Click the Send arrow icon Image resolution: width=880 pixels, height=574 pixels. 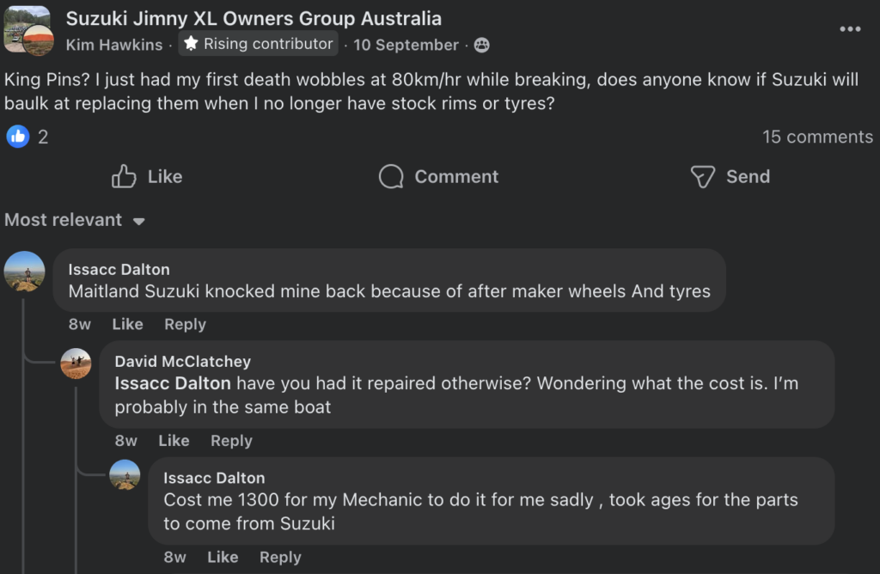[x=703, y=177]
